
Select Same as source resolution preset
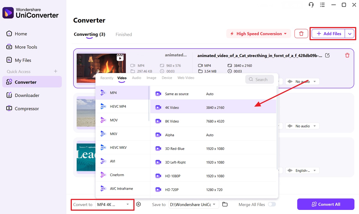coord(213,94)
